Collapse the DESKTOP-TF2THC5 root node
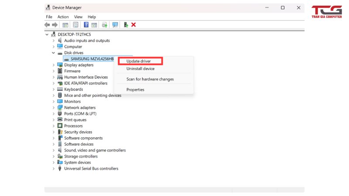 [47, 34]
